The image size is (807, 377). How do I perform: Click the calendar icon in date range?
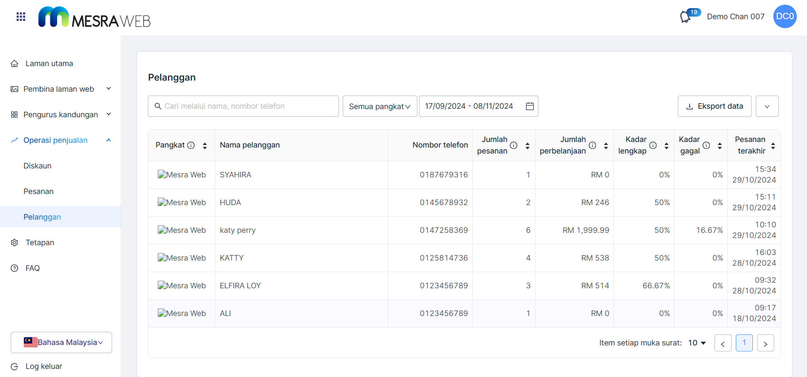tap(529, 106)
